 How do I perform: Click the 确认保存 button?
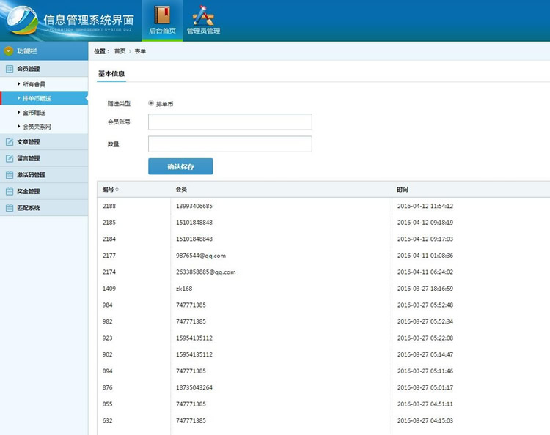tap(180, 166)
